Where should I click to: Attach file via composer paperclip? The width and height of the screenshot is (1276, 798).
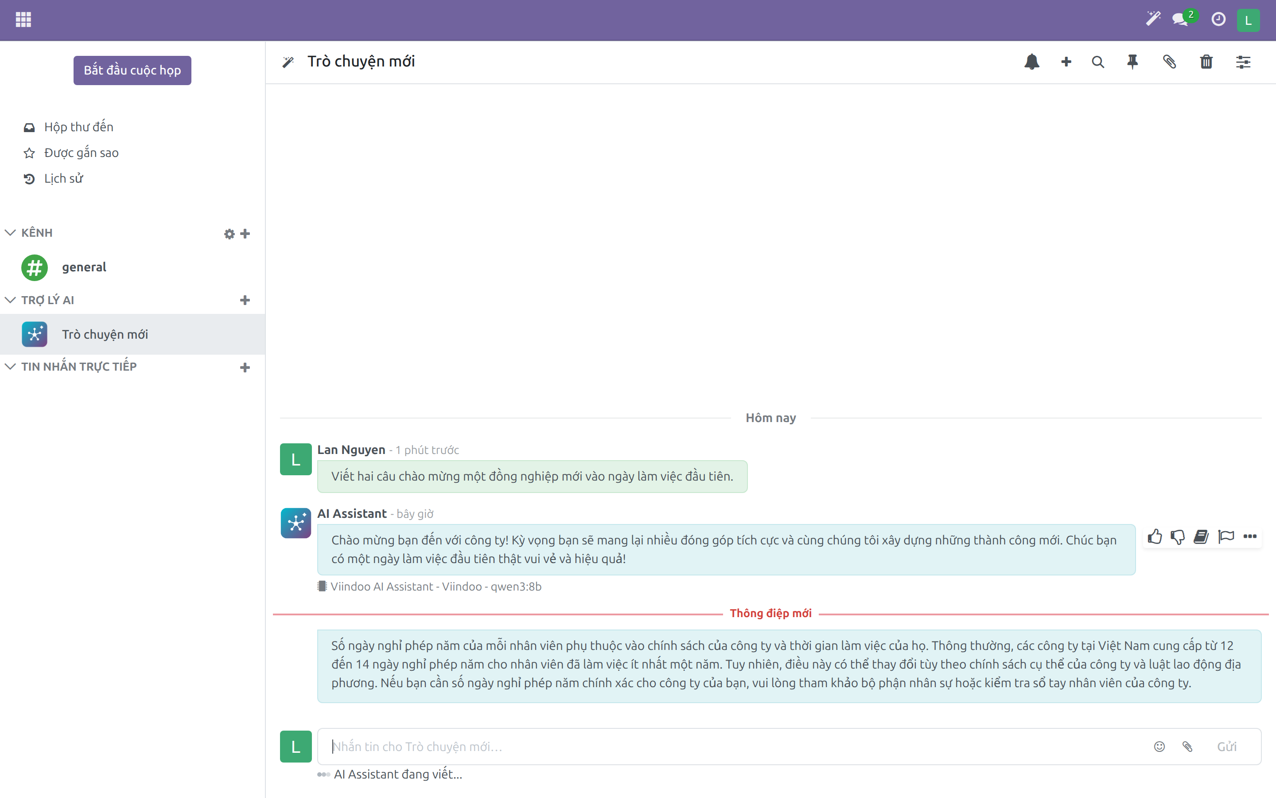pos(1187,746)
